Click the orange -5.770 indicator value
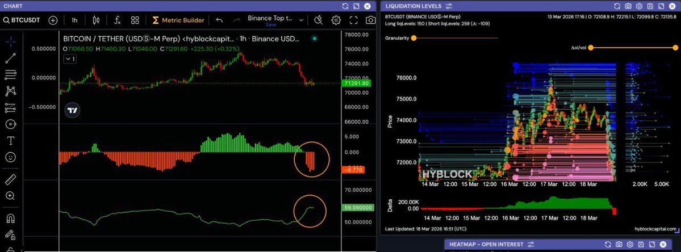 [x=353, y=170]
